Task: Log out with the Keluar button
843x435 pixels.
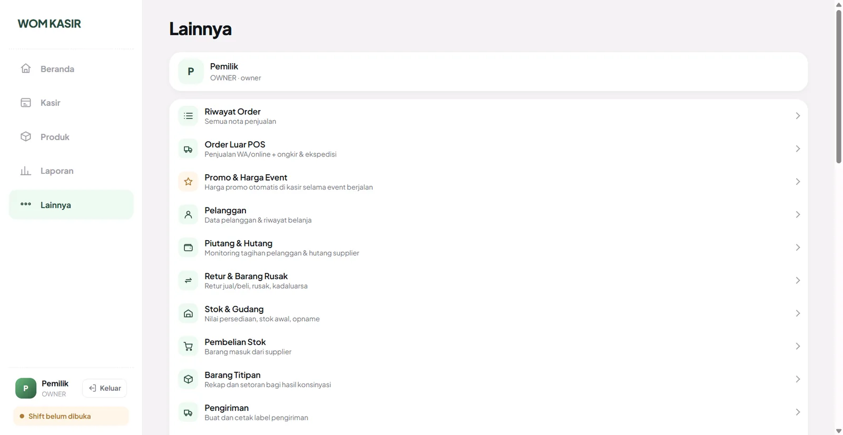Action: coord(105,388)
